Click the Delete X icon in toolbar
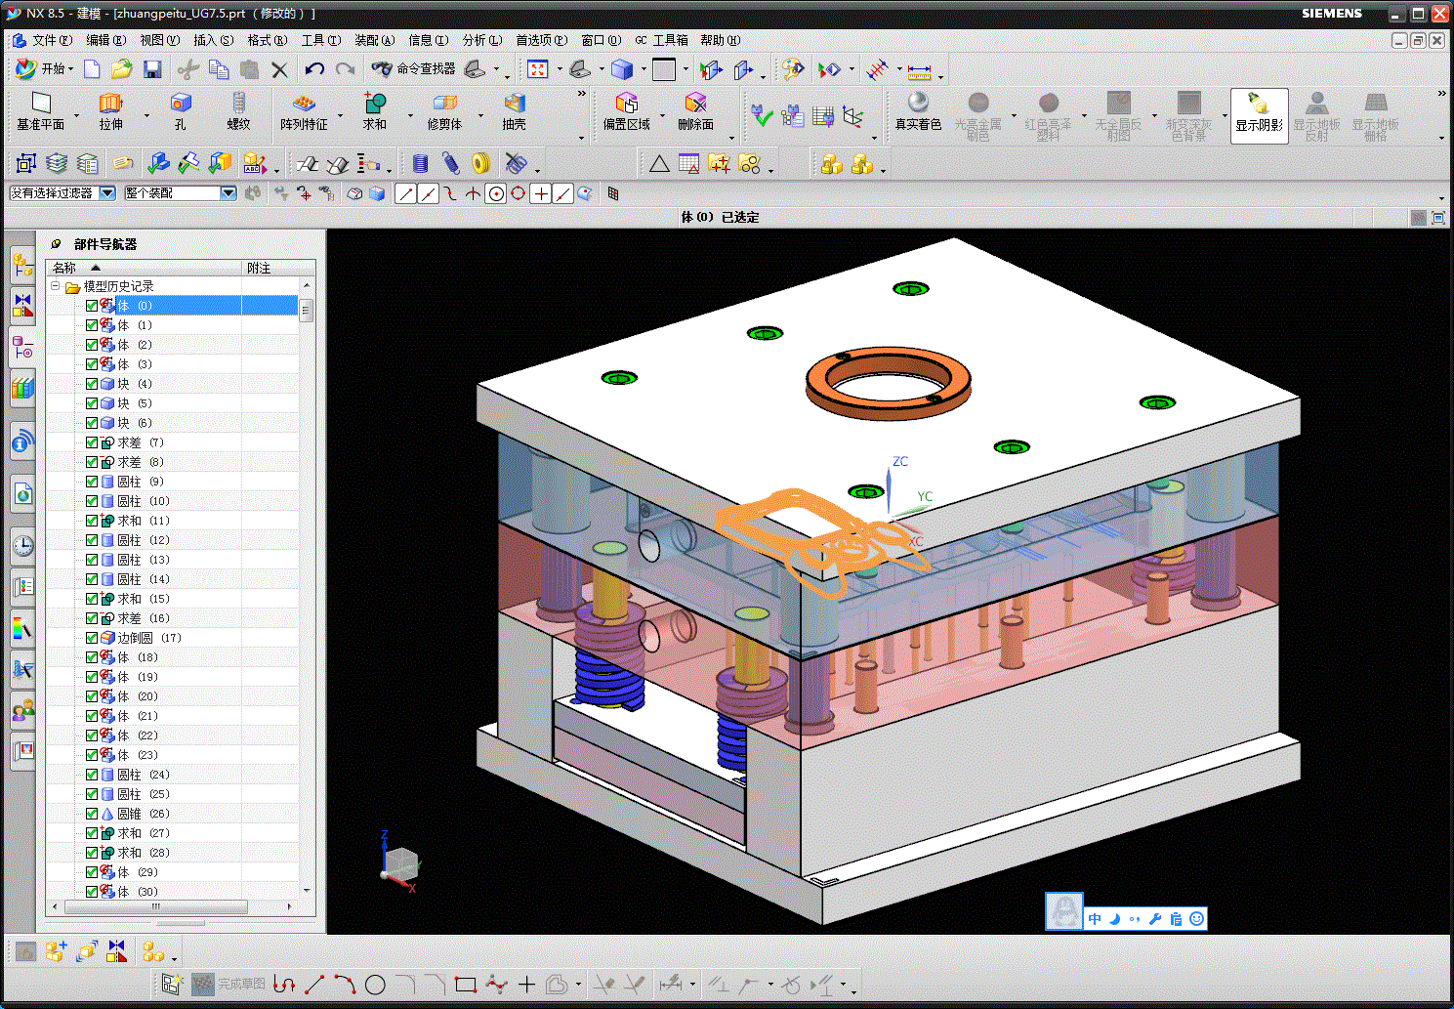 click(279, 69)
